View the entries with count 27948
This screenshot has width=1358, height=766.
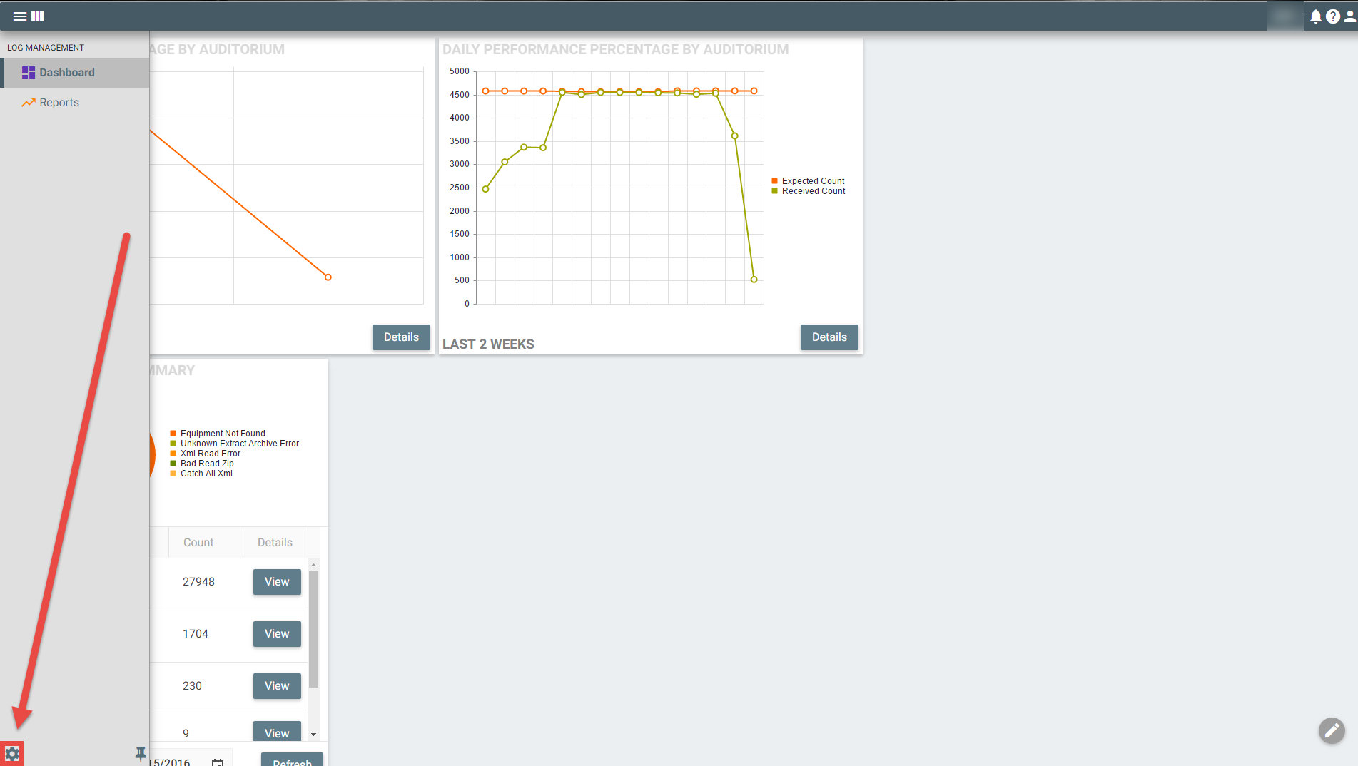click(277, 582)
